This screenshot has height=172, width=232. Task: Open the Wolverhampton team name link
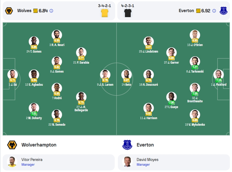[39, 145]
